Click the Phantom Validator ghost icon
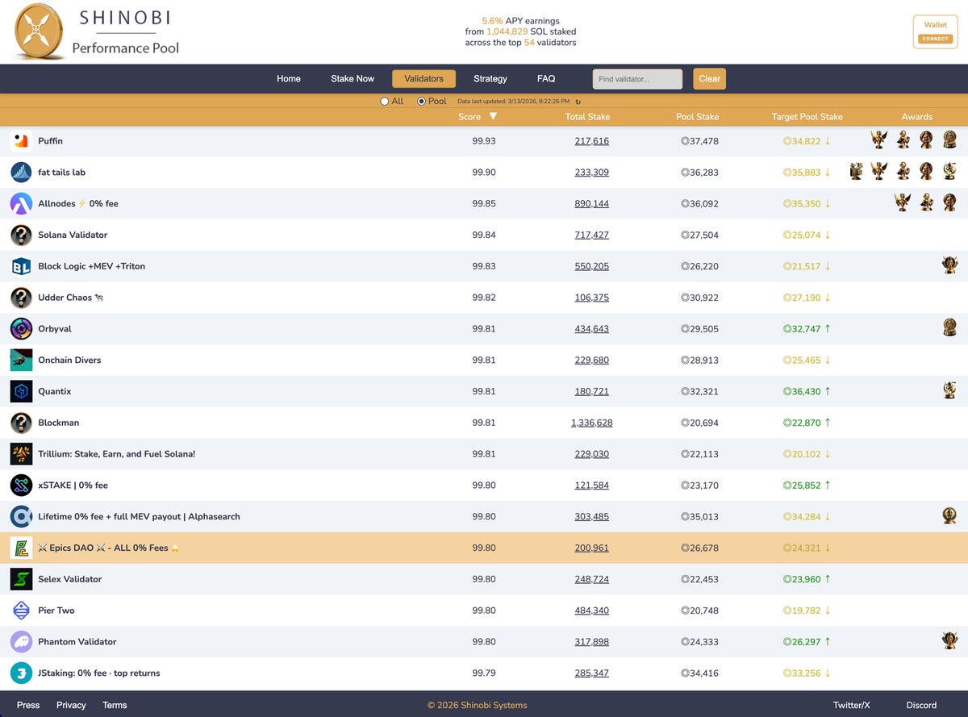968x717 pixels. [21, 642]
